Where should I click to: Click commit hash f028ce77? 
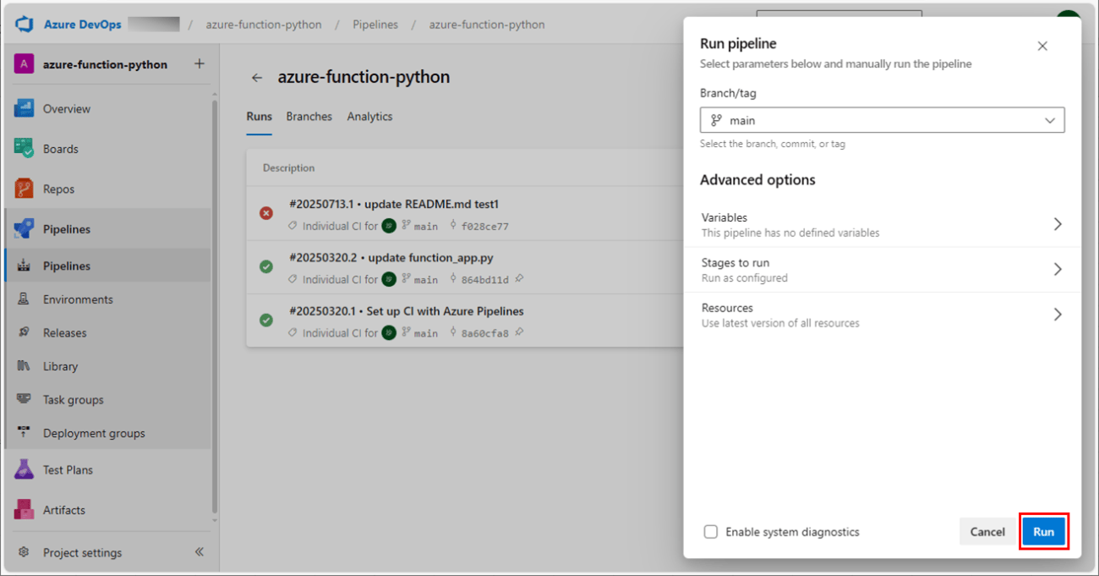click(484, 227)
